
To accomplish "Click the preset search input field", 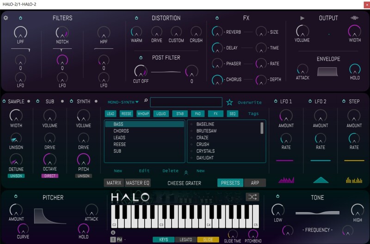I will [186, 102].
